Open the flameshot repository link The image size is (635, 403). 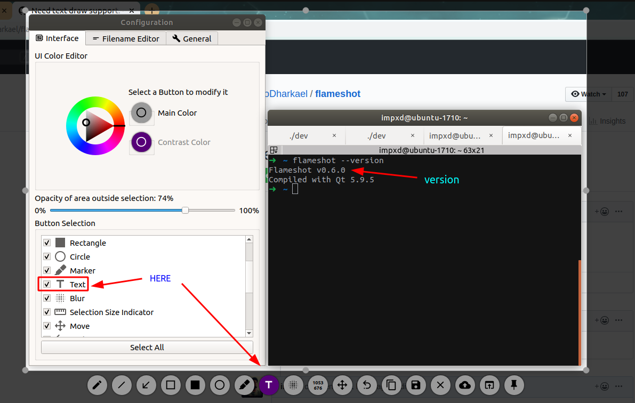click(x=337, y=94)
